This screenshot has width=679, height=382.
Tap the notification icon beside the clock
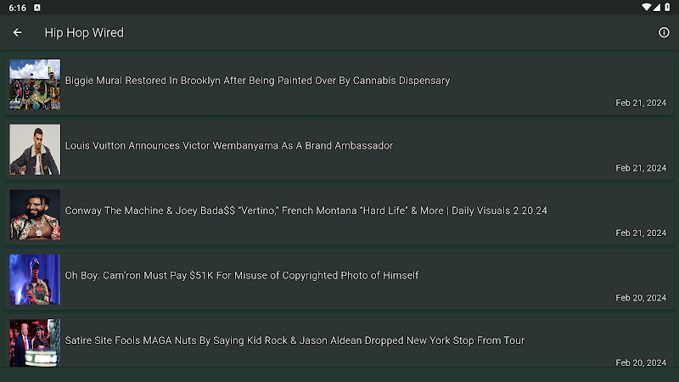pos(37,8)
